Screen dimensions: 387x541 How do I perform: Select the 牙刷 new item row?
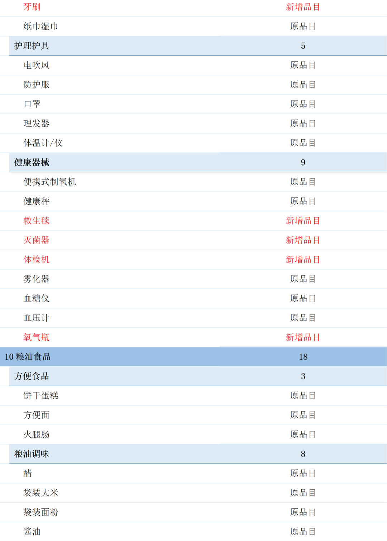(x=32, y=7)
